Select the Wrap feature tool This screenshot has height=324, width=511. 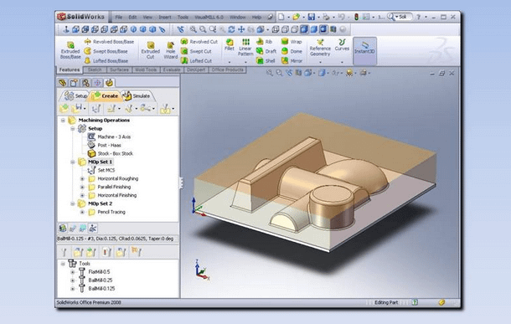tap(292, 42)
